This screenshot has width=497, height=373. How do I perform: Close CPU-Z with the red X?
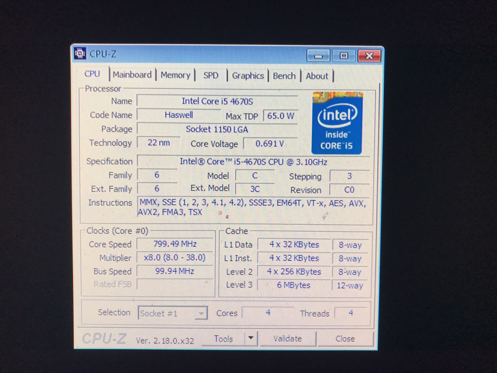(369, 56)
